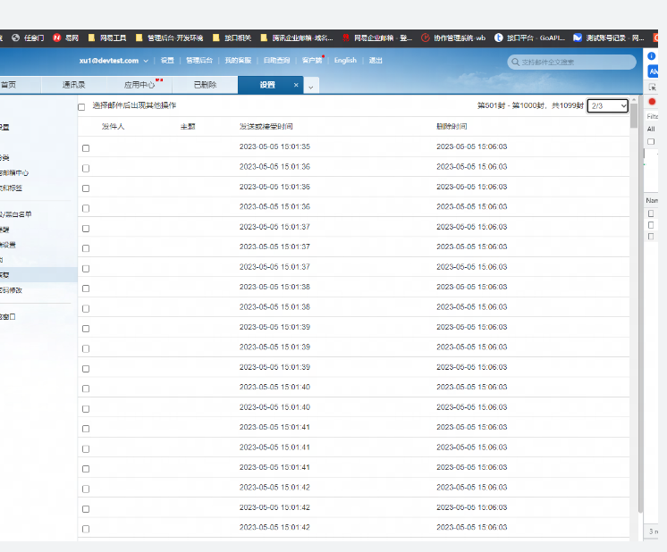This screenshot has width=667, height=552.
Task: Check the box for the 15:01:35 mail row
Action: tap(86, 148)
